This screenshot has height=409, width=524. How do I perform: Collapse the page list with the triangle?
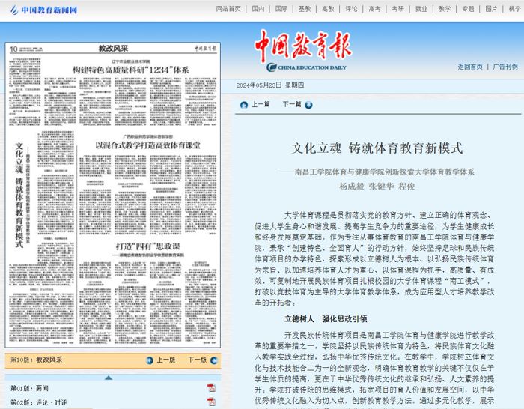[x=109, y=378]
